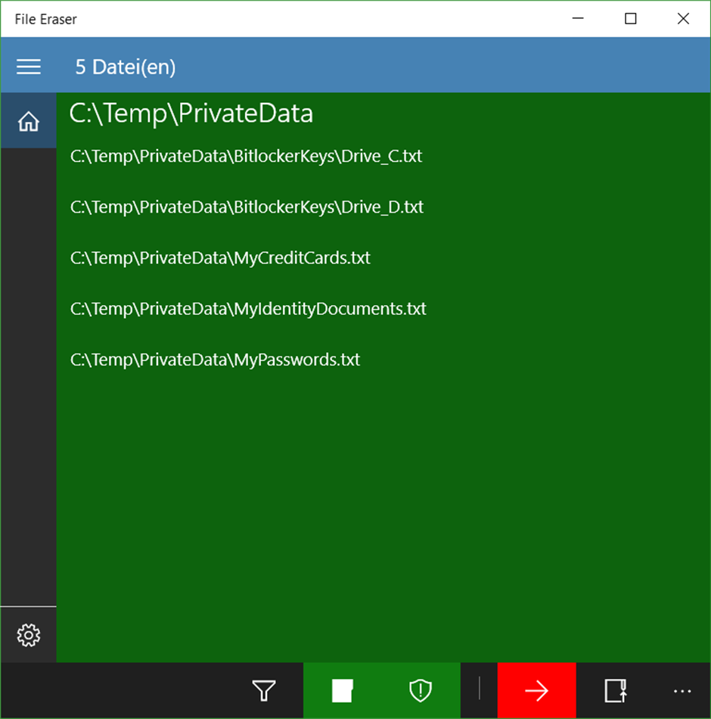Select the MyPasswords.txt entry
The height and width of the screenshot is (719, 711).
[215, 360]
